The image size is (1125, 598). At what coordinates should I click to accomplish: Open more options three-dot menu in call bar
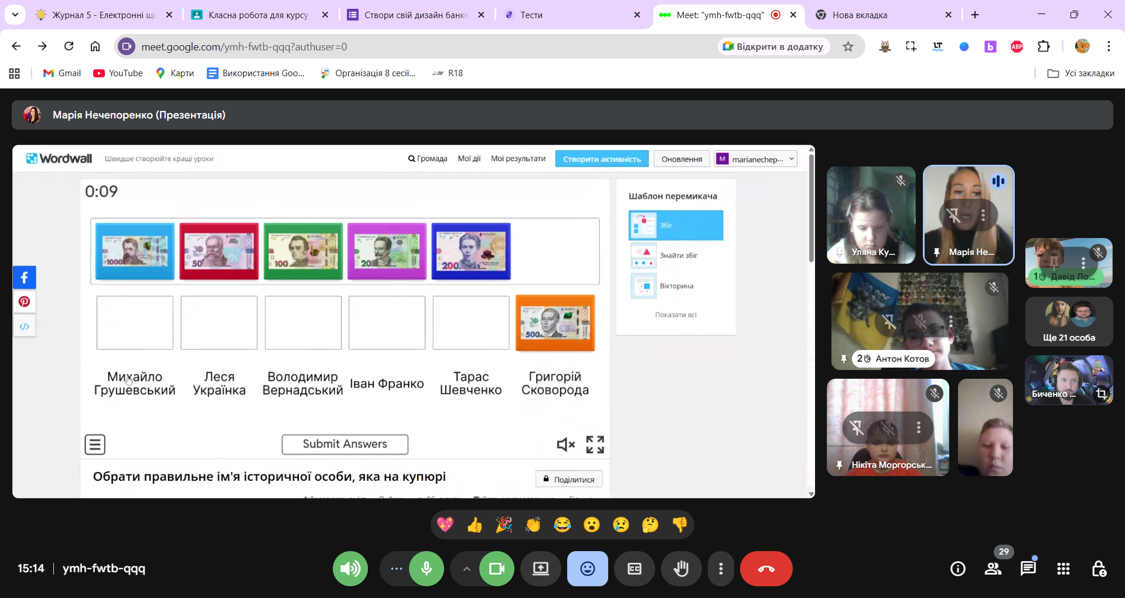721,569
